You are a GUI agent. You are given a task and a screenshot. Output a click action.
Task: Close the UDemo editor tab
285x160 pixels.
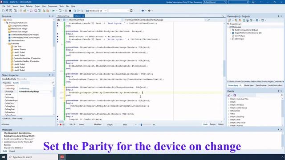point(83,16)
